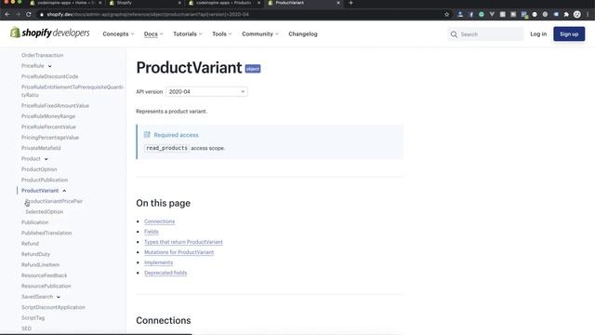Collapse the ProductVariant sidebar section
Viewport: 595px width, 335px height.
[x=64, y=191]
